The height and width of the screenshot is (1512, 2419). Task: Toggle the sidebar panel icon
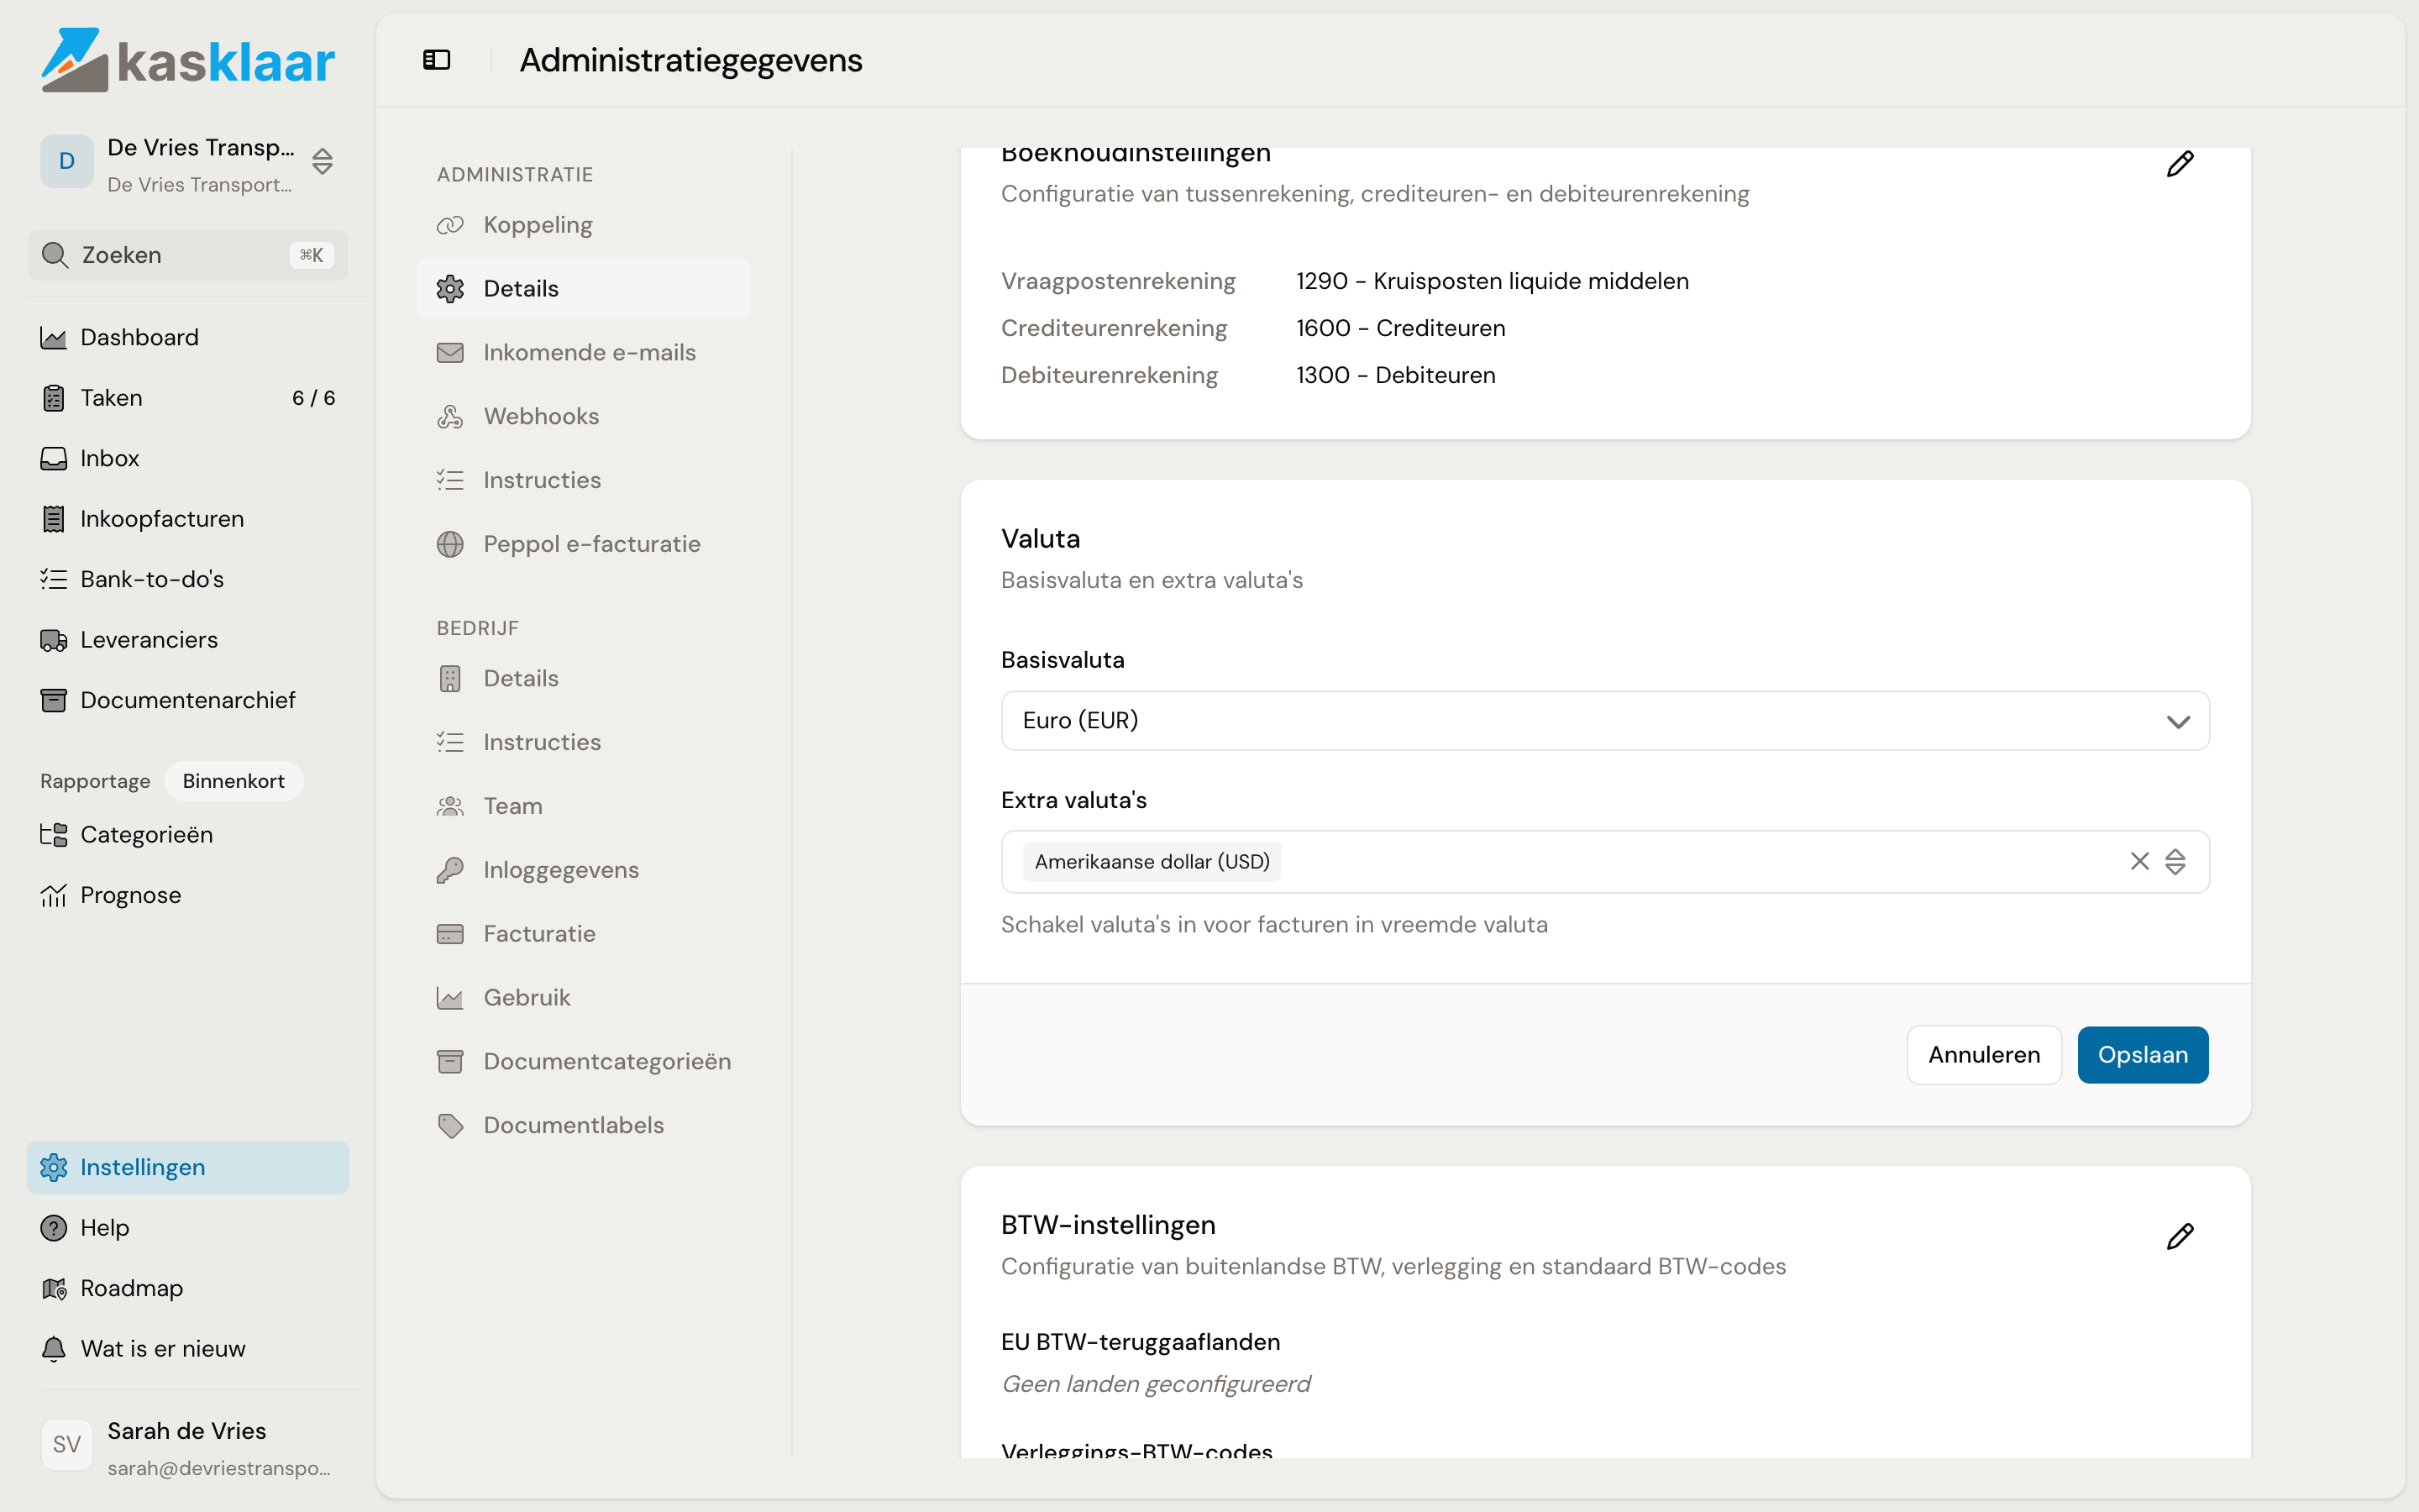click(437, 60)
